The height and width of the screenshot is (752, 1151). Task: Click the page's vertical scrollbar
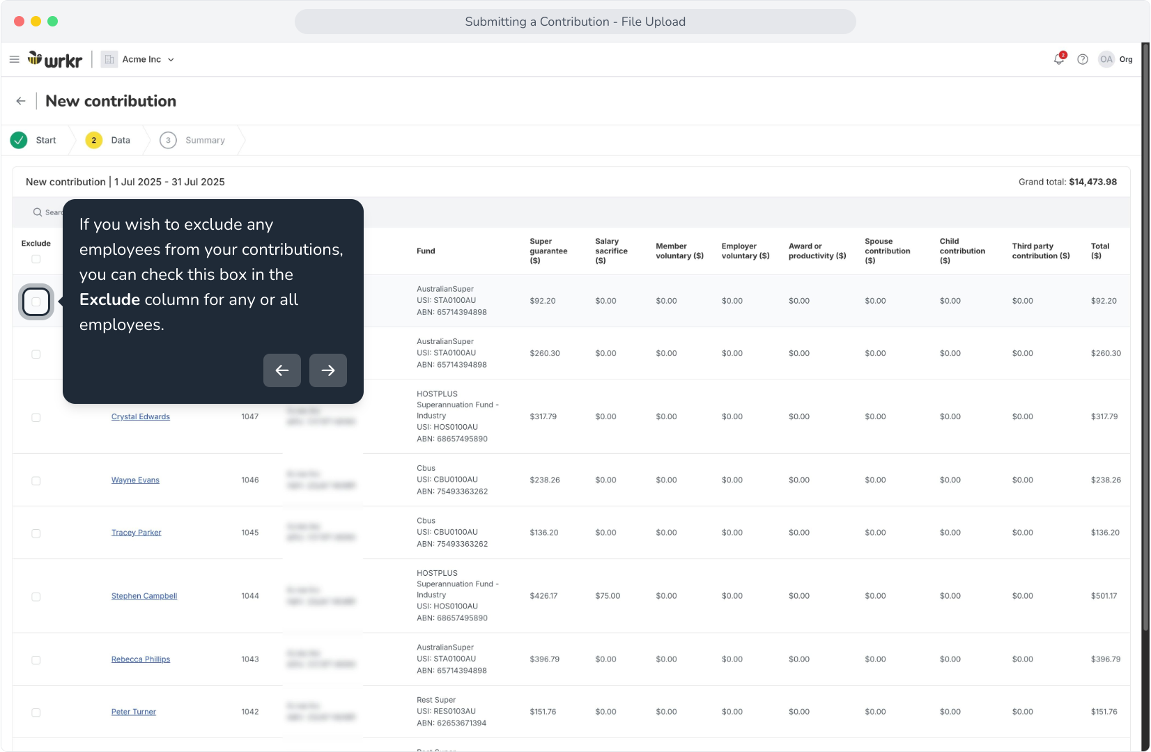click(1145, 334)
